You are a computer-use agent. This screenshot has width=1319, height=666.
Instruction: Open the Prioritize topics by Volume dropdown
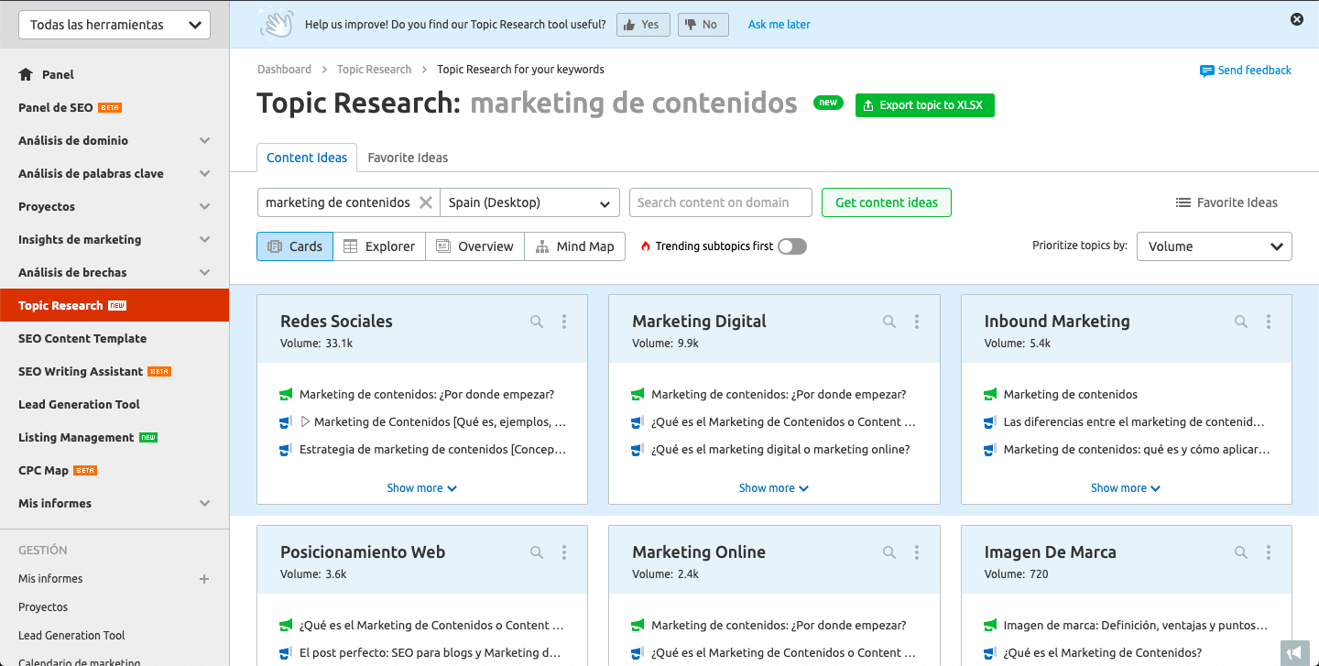[x=1215, y=246]
